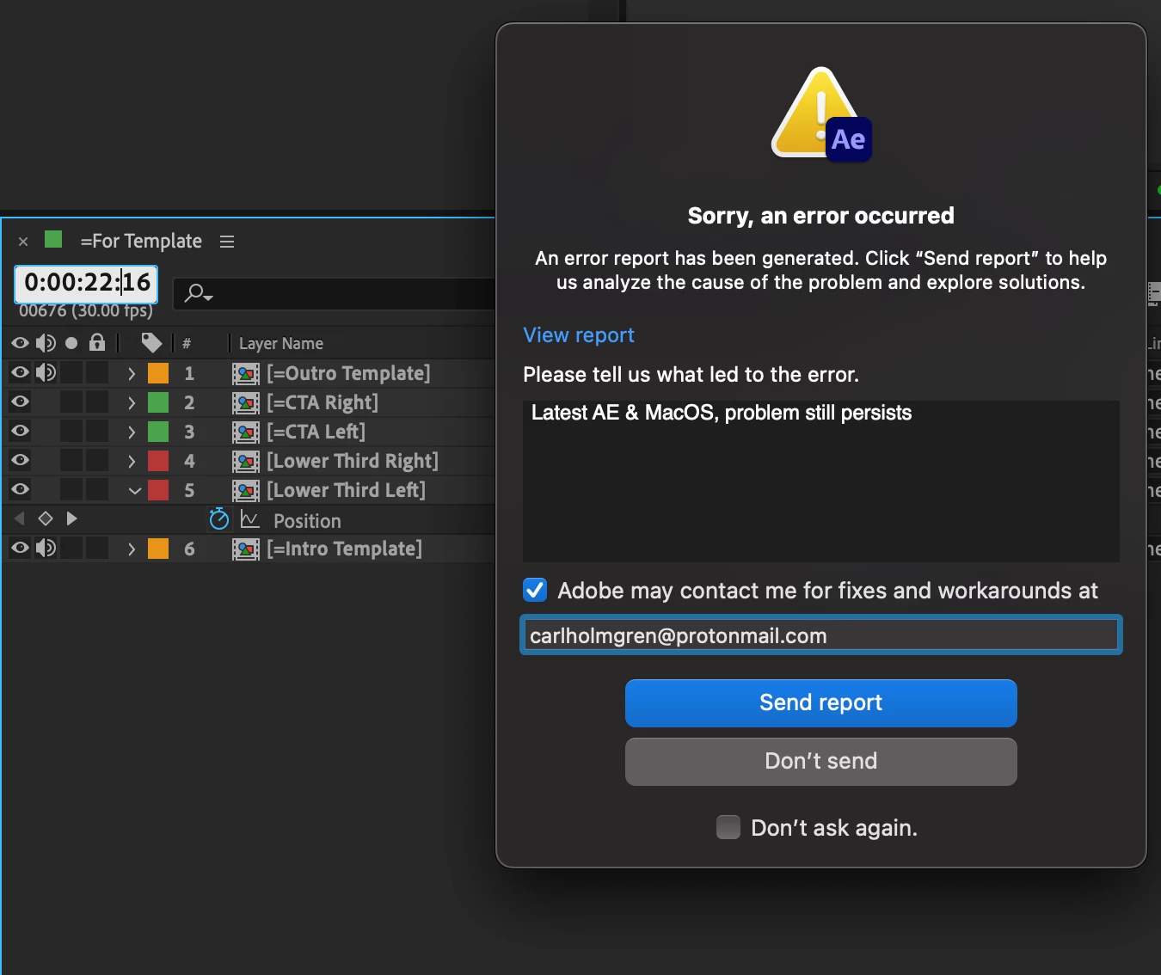Click the Don't send button
The width and height of the screenshot is (1161, 975).
pyautogui.click(x=821, y=762)
